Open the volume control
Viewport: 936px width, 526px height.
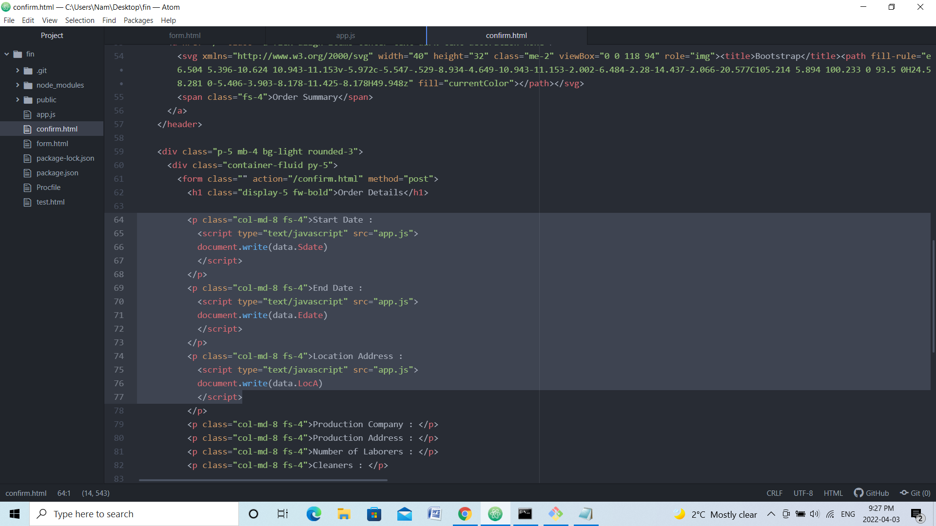pyautogui.click(x=815, y=514)
